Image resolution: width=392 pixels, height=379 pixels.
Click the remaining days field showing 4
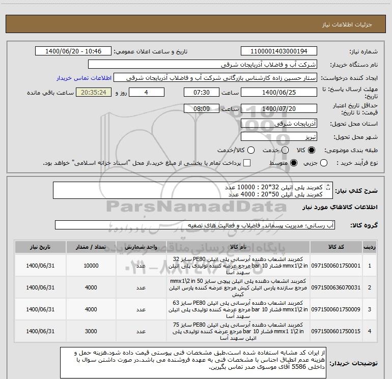point(147,92)
